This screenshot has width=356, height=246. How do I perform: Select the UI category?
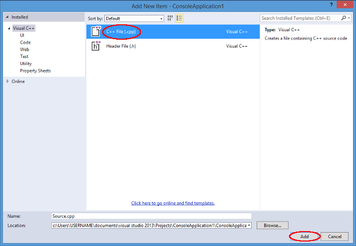click(x=22, y=35)
